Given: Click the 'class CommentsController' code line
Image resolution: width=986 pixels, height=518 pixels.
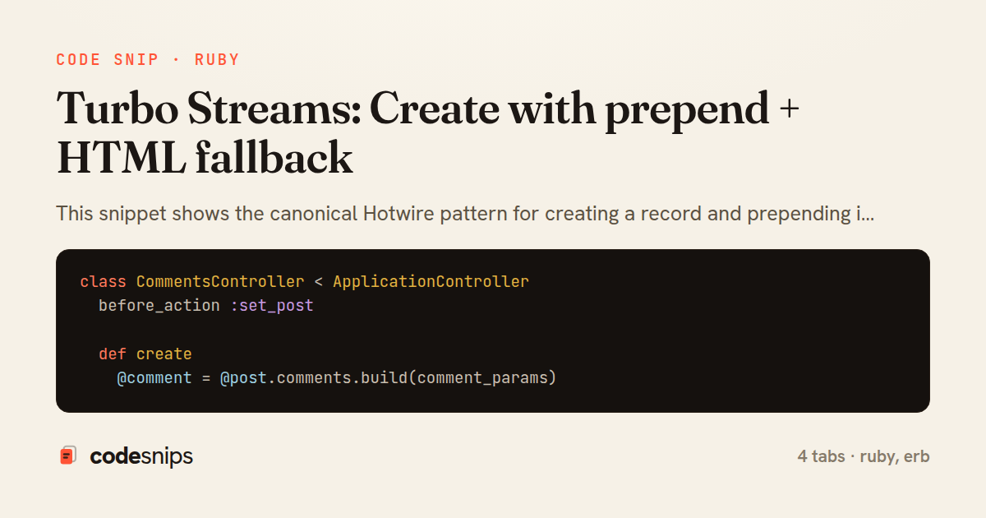Looking at the screenshot, I should [x=305, y=281].
